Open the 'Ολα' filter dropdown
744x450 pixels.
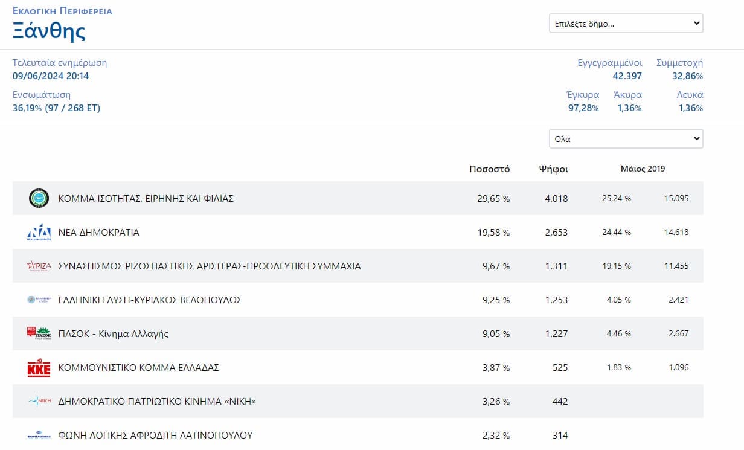[x=626, y=138]
